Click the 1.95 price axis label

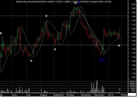pos(134,4)
